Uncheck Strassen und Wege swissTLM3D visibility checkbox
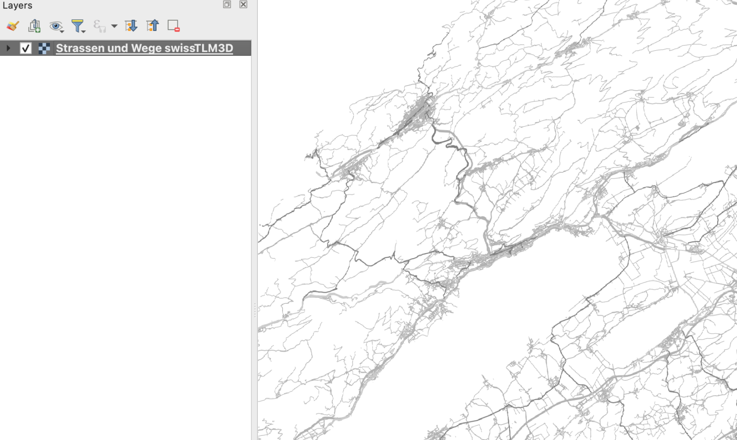737x440 pixels. click(26, 48)
